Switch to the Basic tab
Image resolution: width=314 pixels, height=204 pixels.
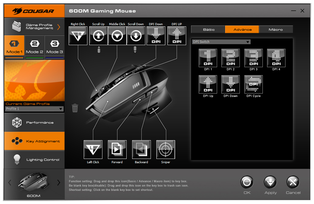pos(209,29)
